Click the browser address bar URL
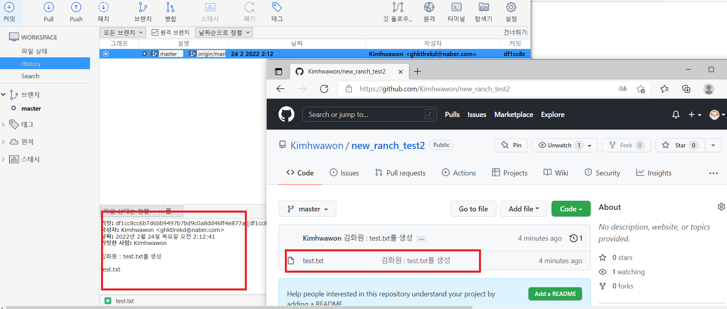Screen dimensions: 727x309 pos(435,89)
